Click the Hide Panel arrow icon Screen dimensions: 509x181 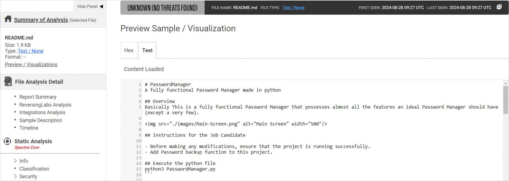click(x=101, y=6)
